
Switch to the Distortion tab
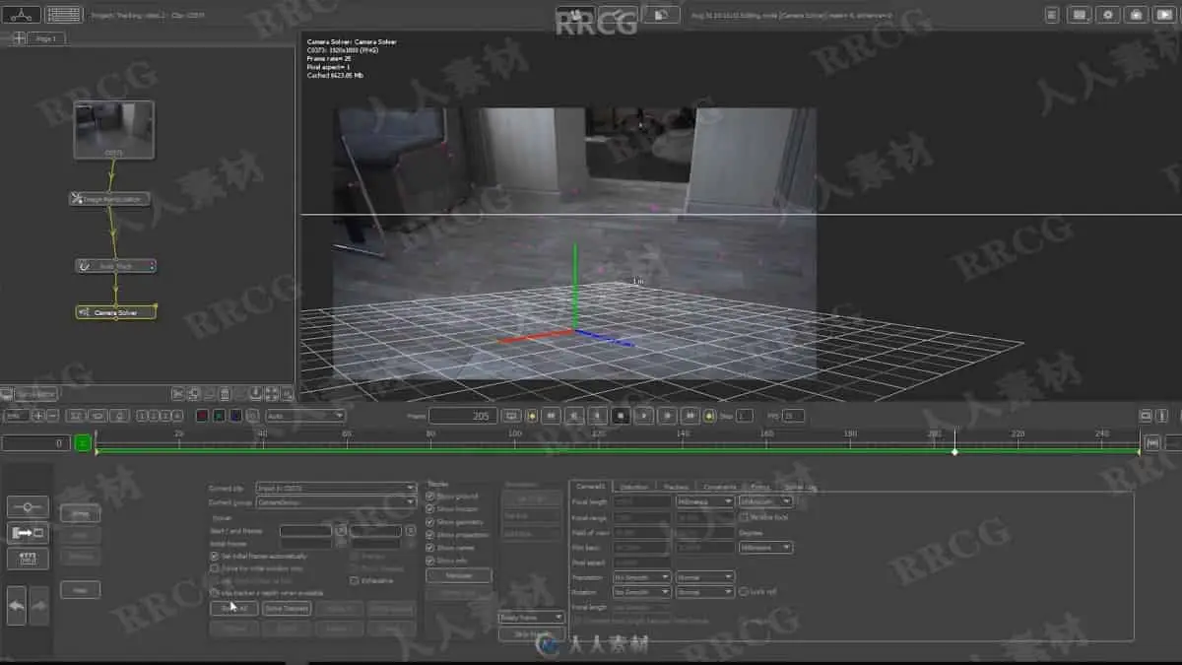(633, 487)
